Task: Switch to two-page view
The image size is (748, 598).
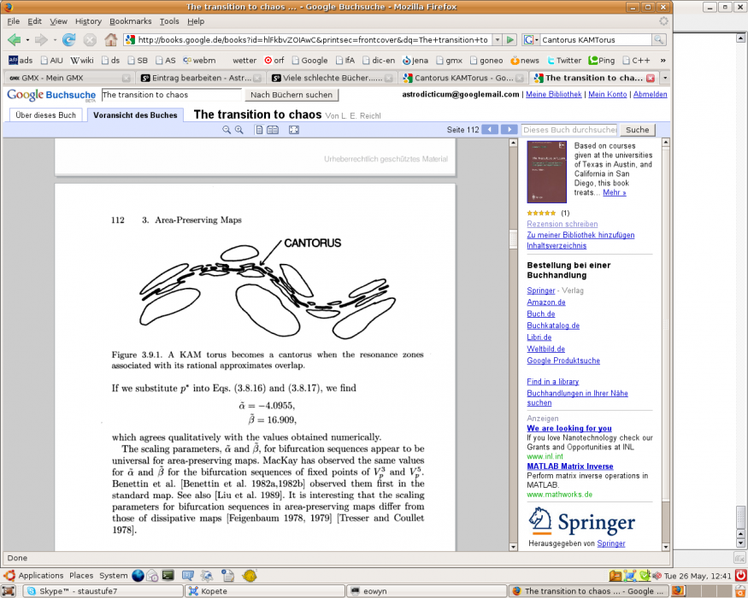Action: click(x=273, y=130)
